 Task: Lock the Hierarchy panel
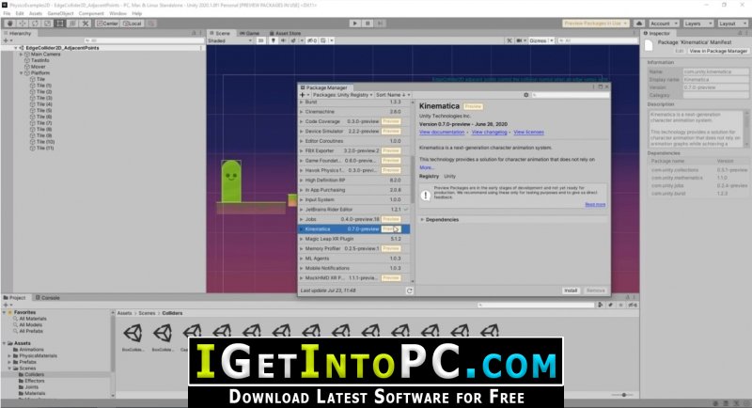195,33
